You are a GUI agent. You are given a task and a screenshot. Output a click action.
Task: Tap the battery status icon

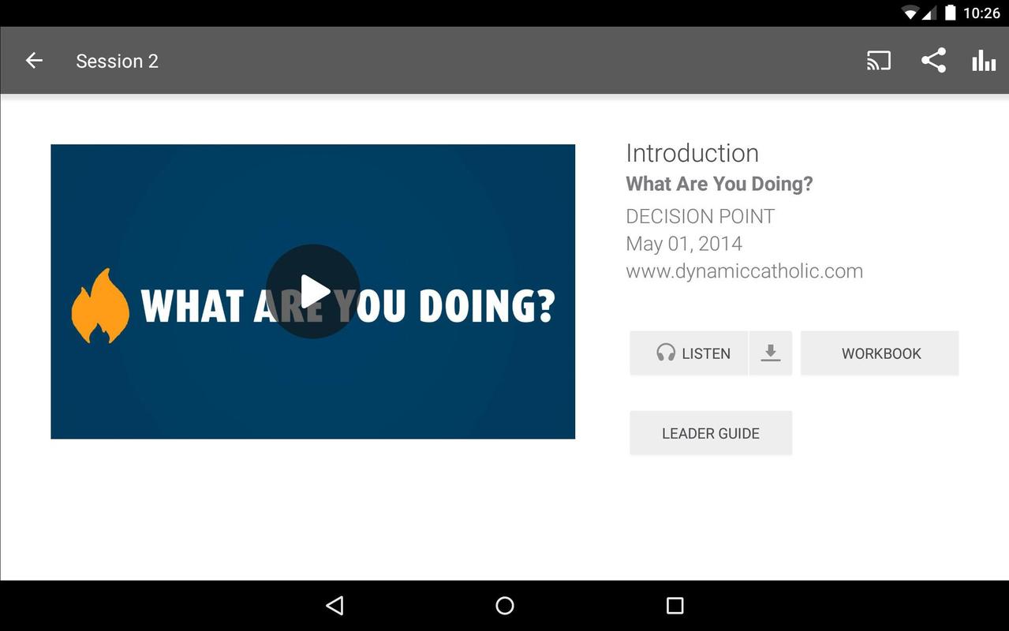coord(950,13)
